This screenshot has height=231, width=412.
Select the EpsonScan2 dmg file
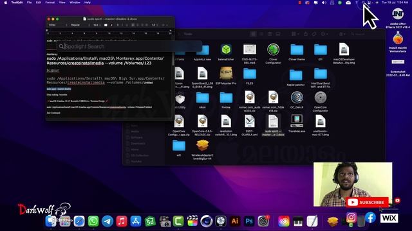pos(202,74)
